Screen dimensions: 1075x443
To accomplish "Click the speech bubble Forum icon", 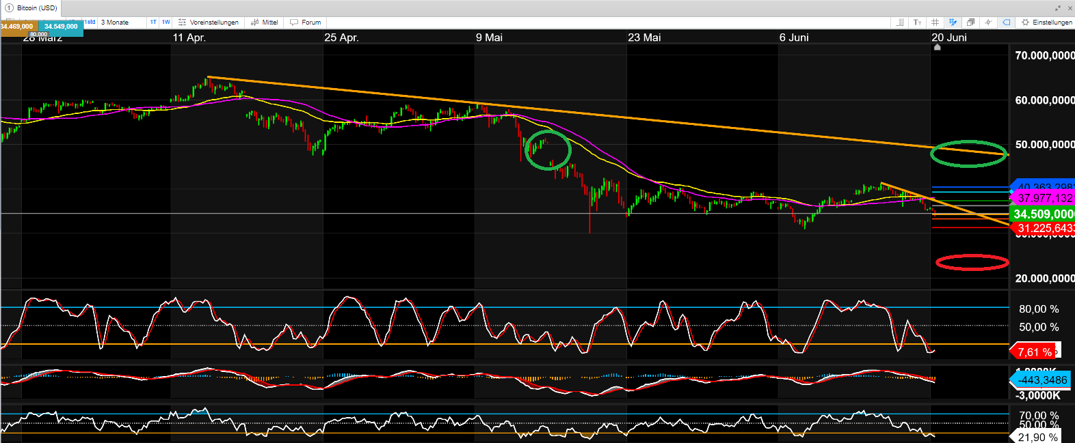I will pos(294,23).
